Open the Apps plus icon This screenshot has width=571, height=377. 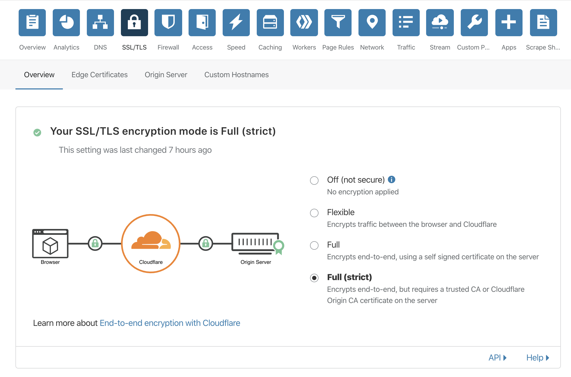509,23
